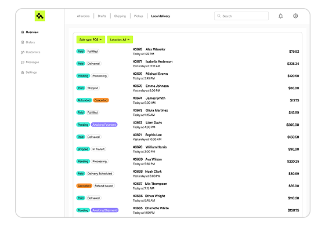Click the orange Cancelled tag on James Smith order
The width and height of the screenshot is (325, 226).
click(101, 100)
